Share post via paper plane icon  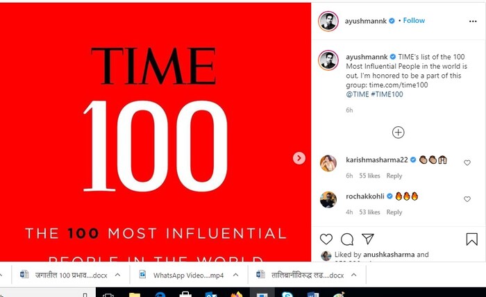[368, 239]
